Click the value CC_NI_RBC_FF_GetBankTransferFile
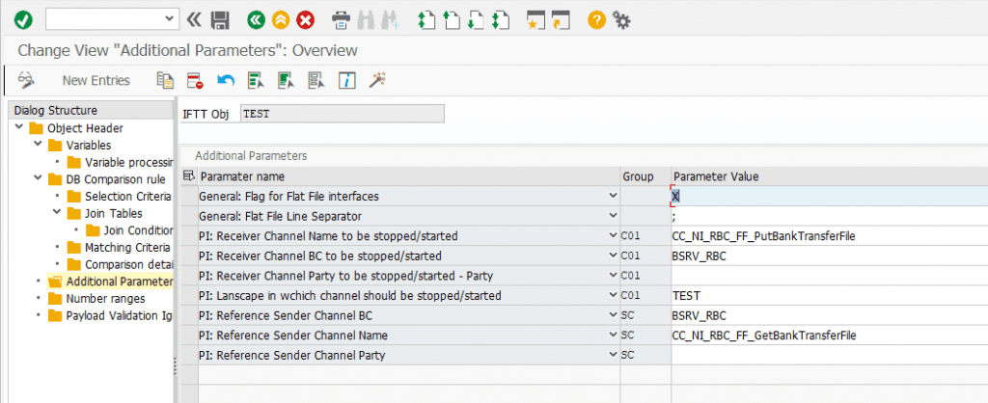The height and width of the screenshot is (403, 988). 764,335
